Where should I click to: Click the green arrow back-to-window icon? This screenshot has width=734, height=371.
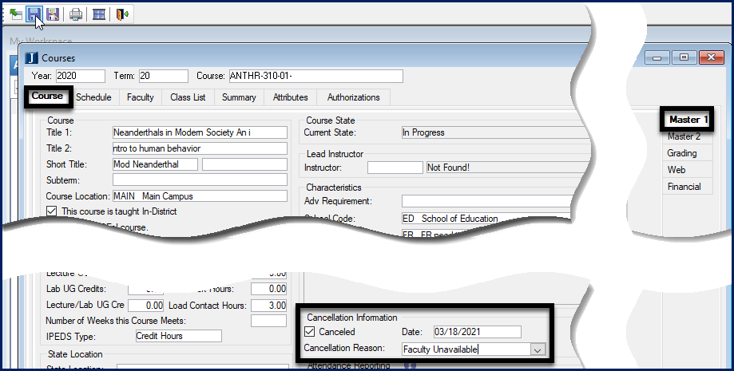[x=15, y=14]
